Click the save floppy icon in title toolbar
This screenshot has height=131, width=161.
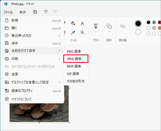35,12
